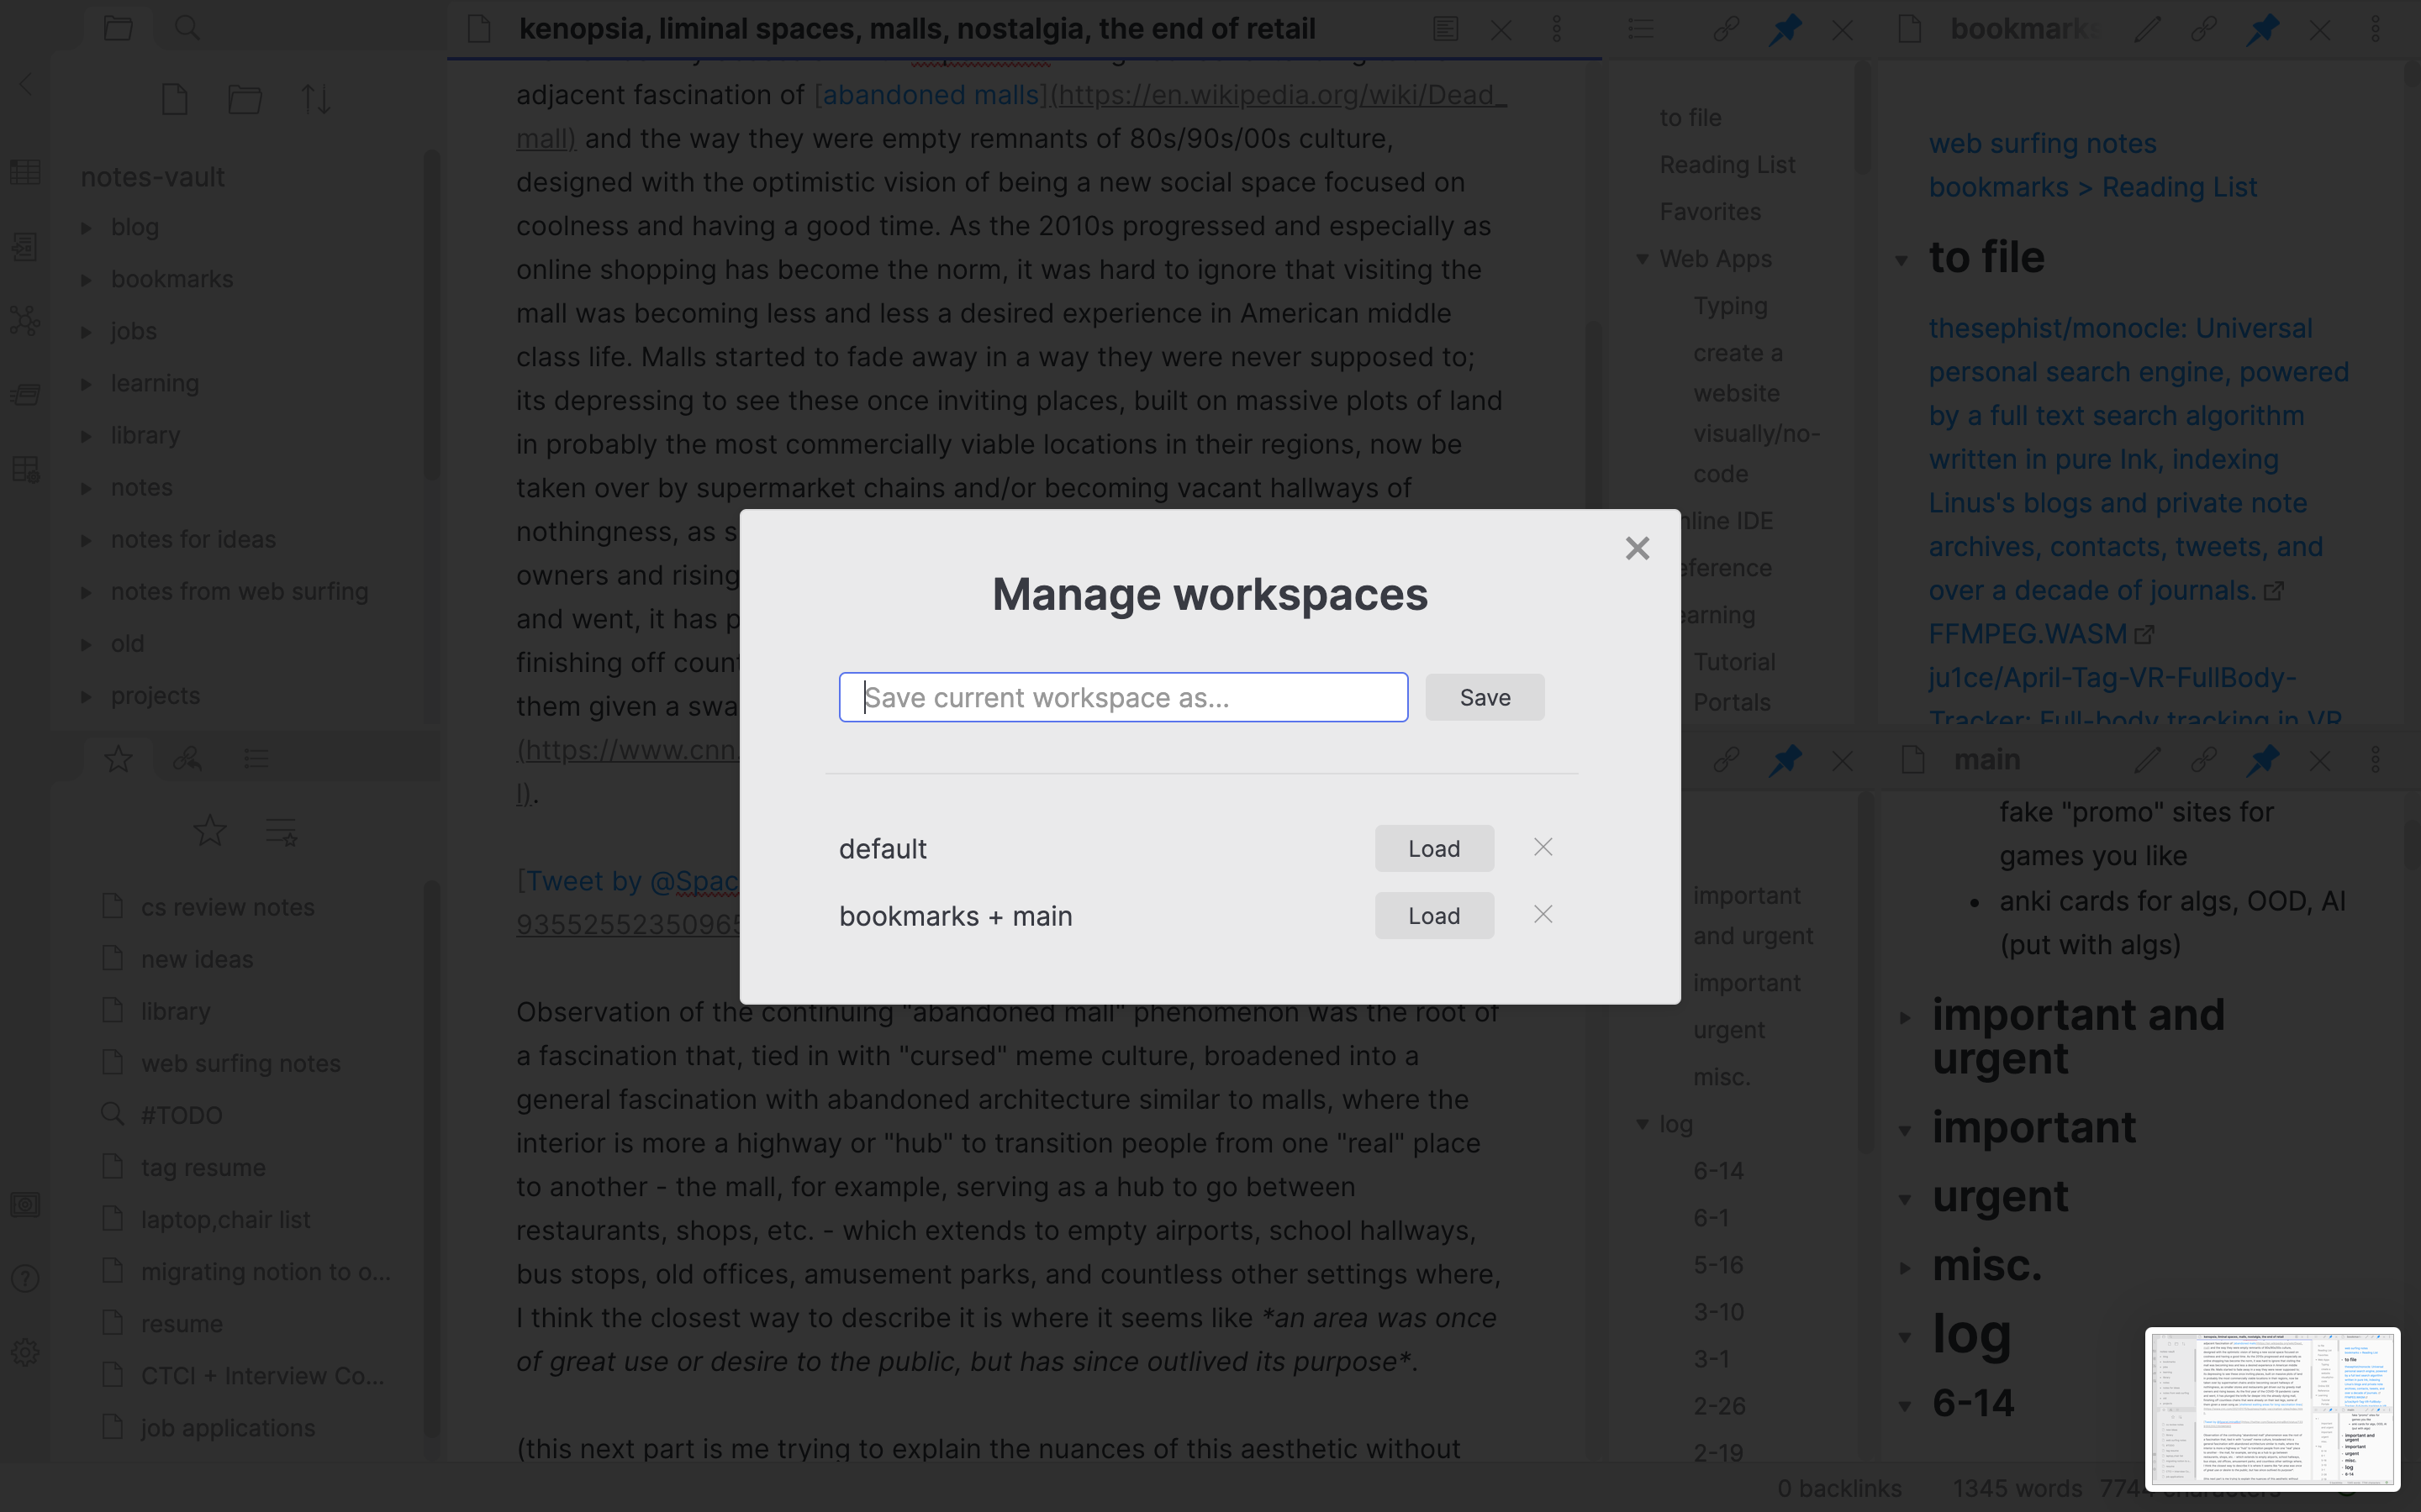Select Favorites in the right panel menu
The height and width of the screenshot is (1512, 2421).
pos(1708,209)
